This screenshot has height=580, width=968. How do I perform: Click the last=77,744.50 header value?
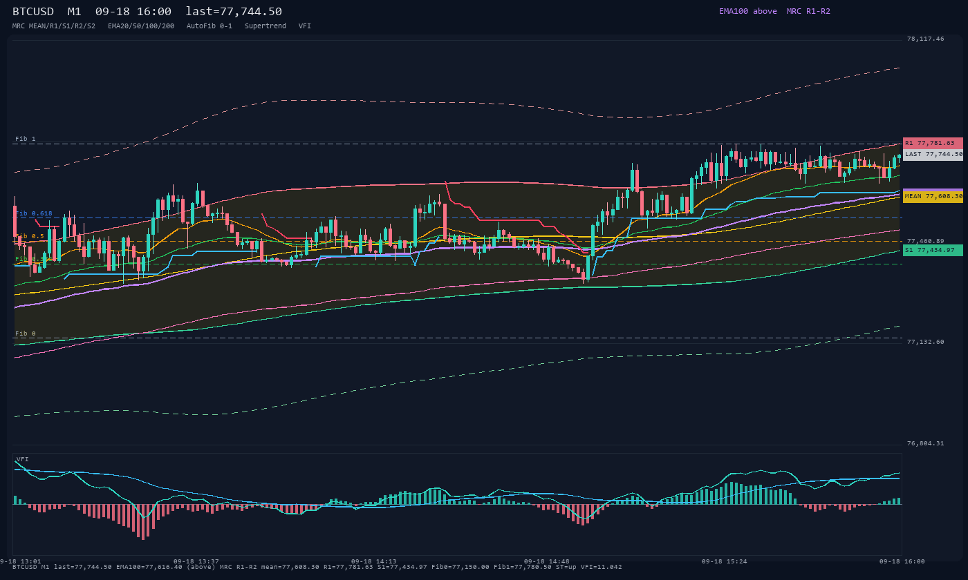234,12
